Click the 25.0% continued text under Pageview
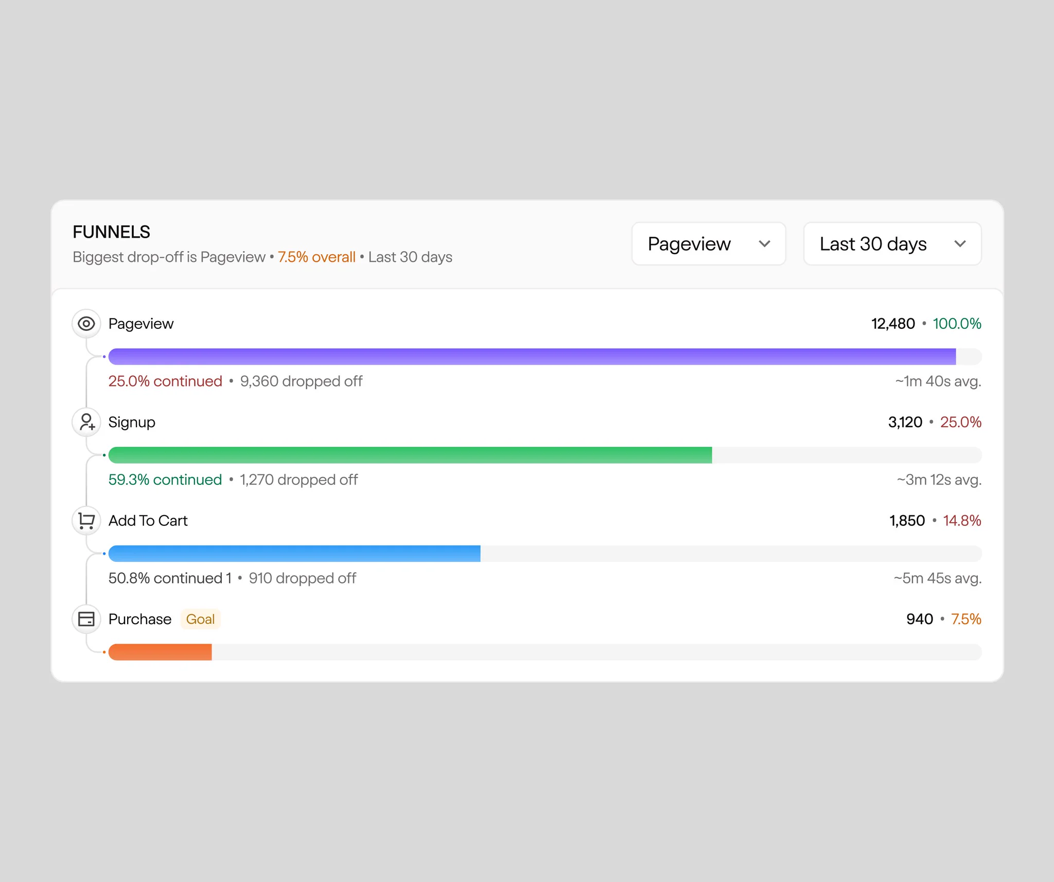Screen dimensions: 1054x882 [165, 381]
